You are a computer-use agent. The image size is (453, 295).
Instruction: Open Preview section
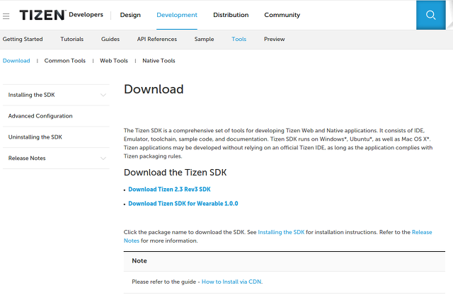[274, 39]
